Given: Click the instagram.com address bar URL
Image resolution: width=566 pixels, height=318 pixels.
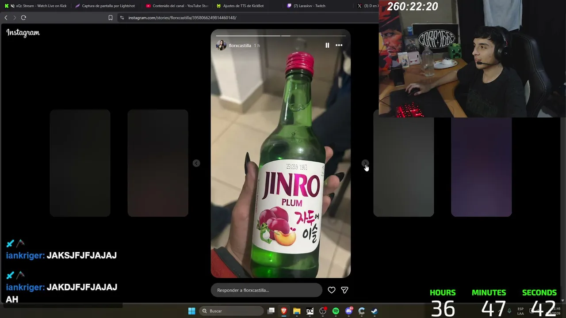Looking at the screenshot, I should pos(182,18).
